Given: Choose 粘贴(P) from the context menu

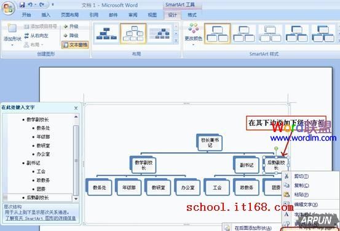Looking at the screenshot, I should click(x=310, y=195).
